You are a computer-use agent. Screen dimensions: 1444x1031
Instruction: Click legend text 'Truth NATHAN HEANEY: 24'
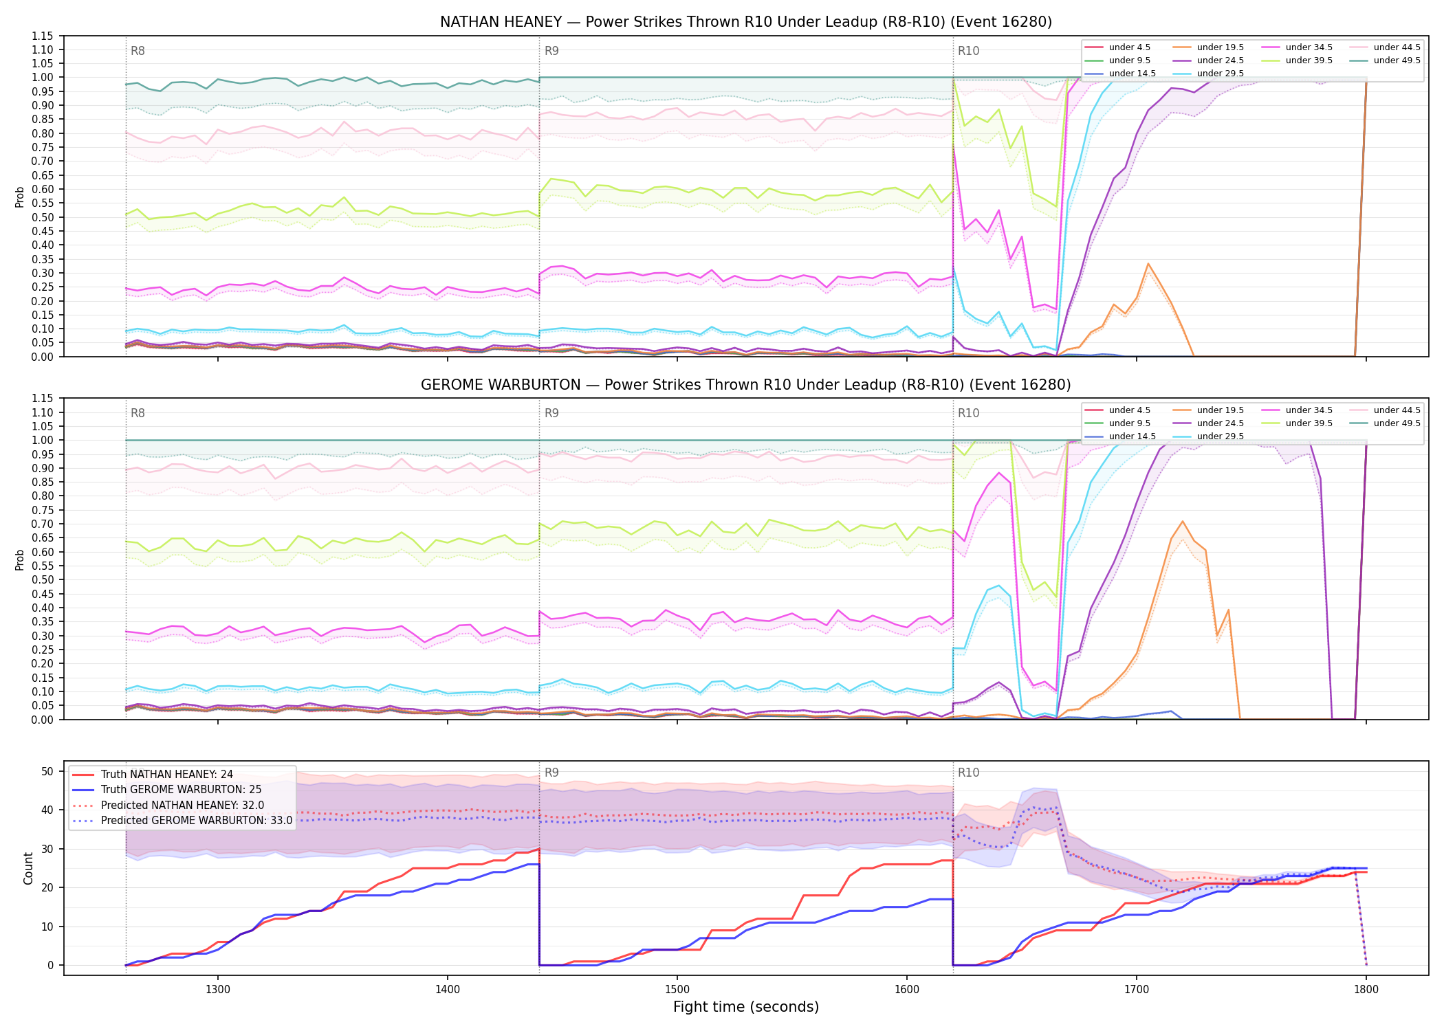click(x=167, y=775)
